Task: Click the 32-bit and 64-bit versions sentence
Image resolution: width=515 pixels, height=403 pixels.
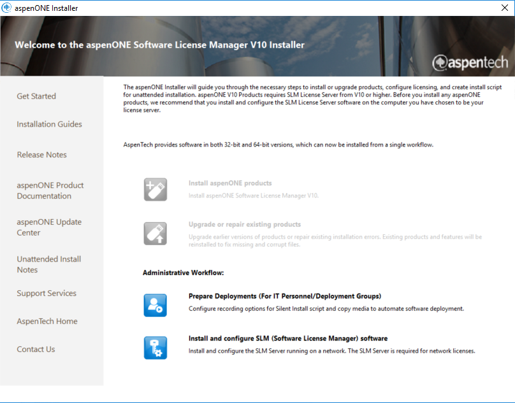Action: coord(278,145)
